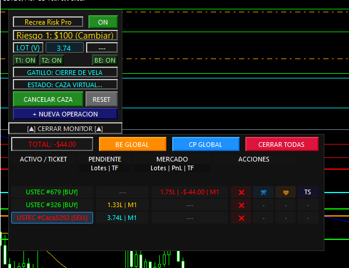Switch the LOT (V) mode button
Viewport: 349px width, 268px height.
pos(28,48)
